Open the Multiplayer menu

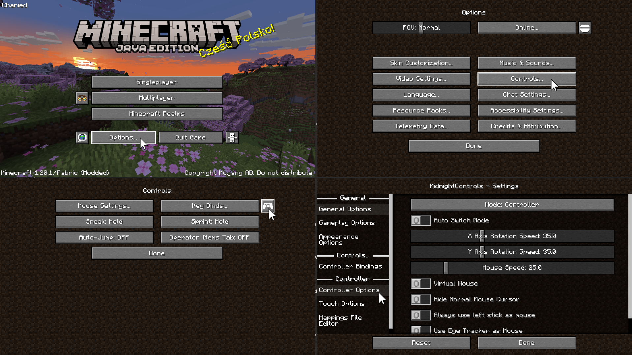[157, 98]
